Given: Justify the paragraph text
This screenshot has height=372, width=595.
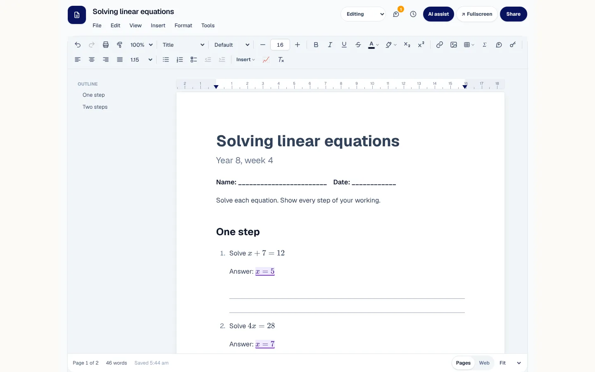Looking at the screenshot, I should pos(120,60).
